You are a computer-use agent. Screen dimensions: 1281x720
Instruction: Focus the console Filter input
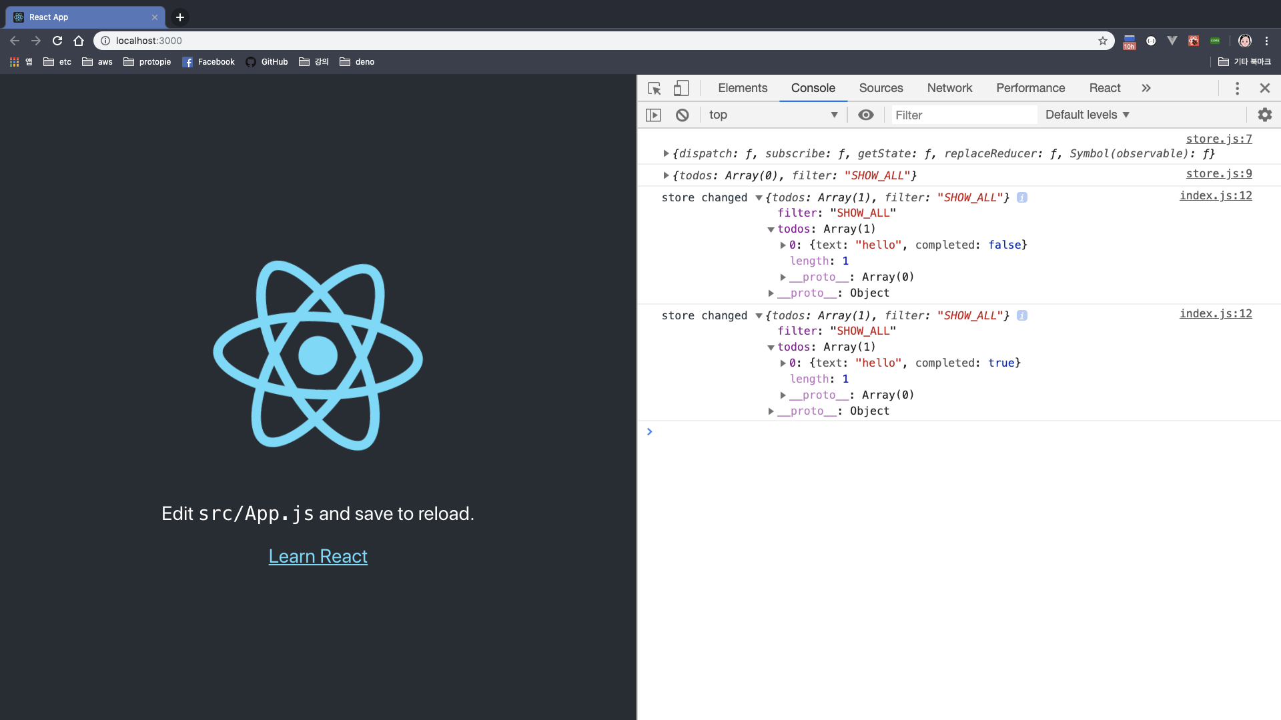[963, 115]
